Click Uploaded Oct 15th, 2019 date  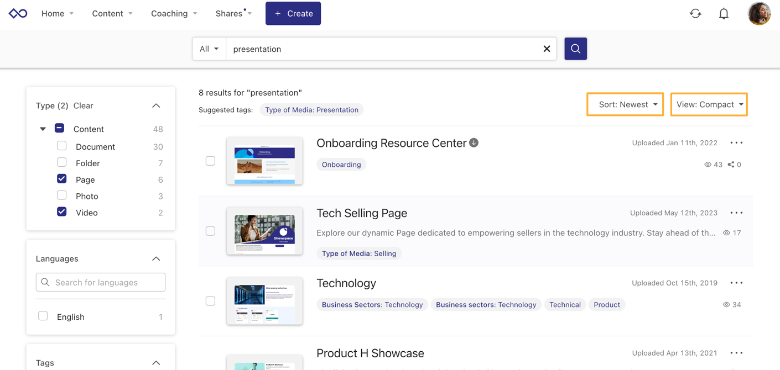pyautogui.click(x=674, y=283)
